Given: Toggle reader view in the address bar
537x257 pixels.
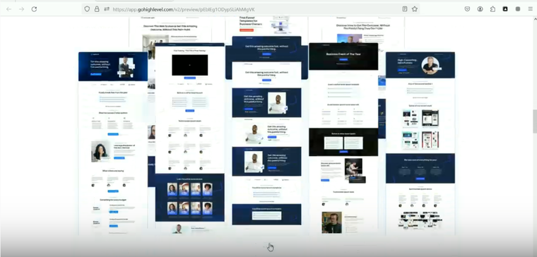Looking at the screenshot, I should click(405, 9).
